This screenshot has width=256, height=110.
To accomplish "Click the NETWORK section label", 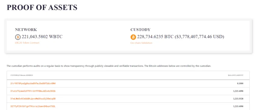I will click(x=26, y=30).
